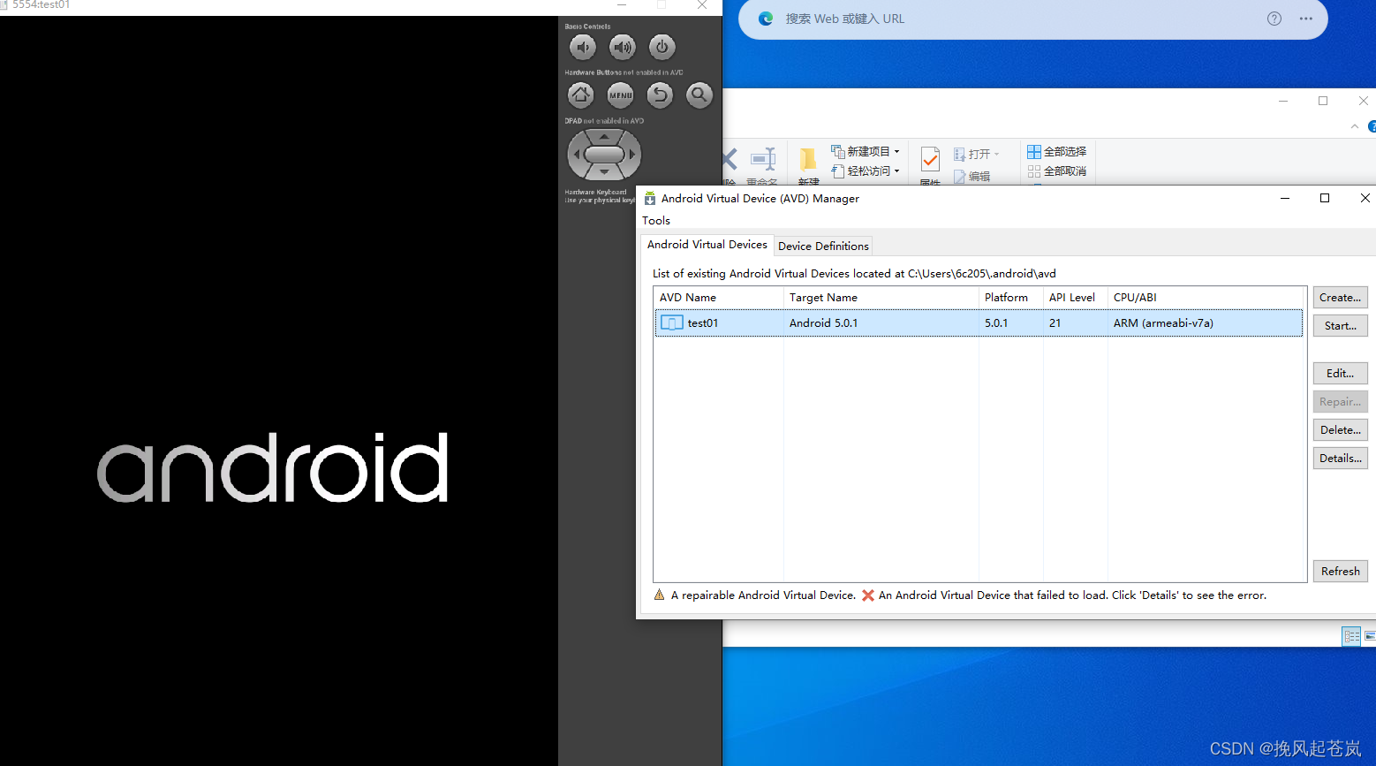Expand the 新建项目 dropdown in Explorer
Screen dimensions: 1376x766
click(x=896, y=152)
